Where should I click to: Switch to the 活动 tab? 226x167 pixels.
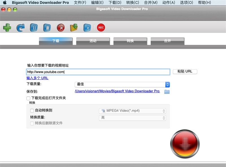[93, 41]
